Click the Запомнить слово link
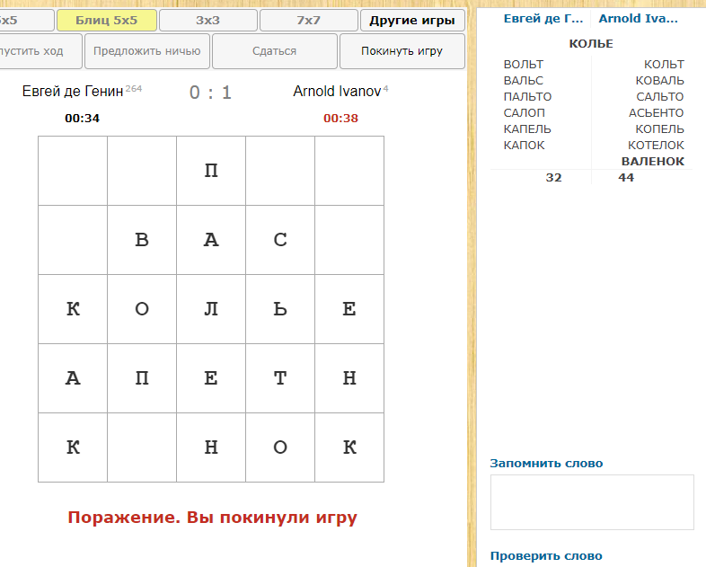The image size is (706, 567). pos(546,464)
